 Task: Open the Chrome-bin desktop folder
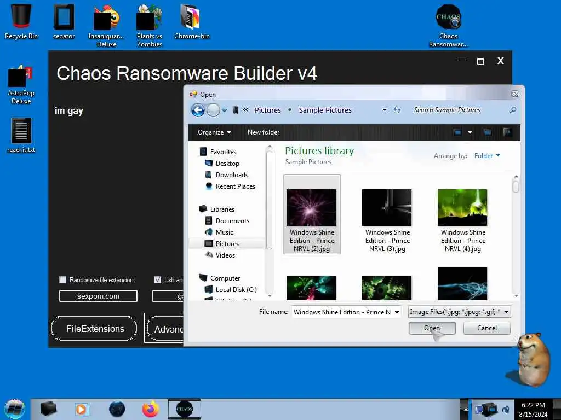[x=192, y=21]
